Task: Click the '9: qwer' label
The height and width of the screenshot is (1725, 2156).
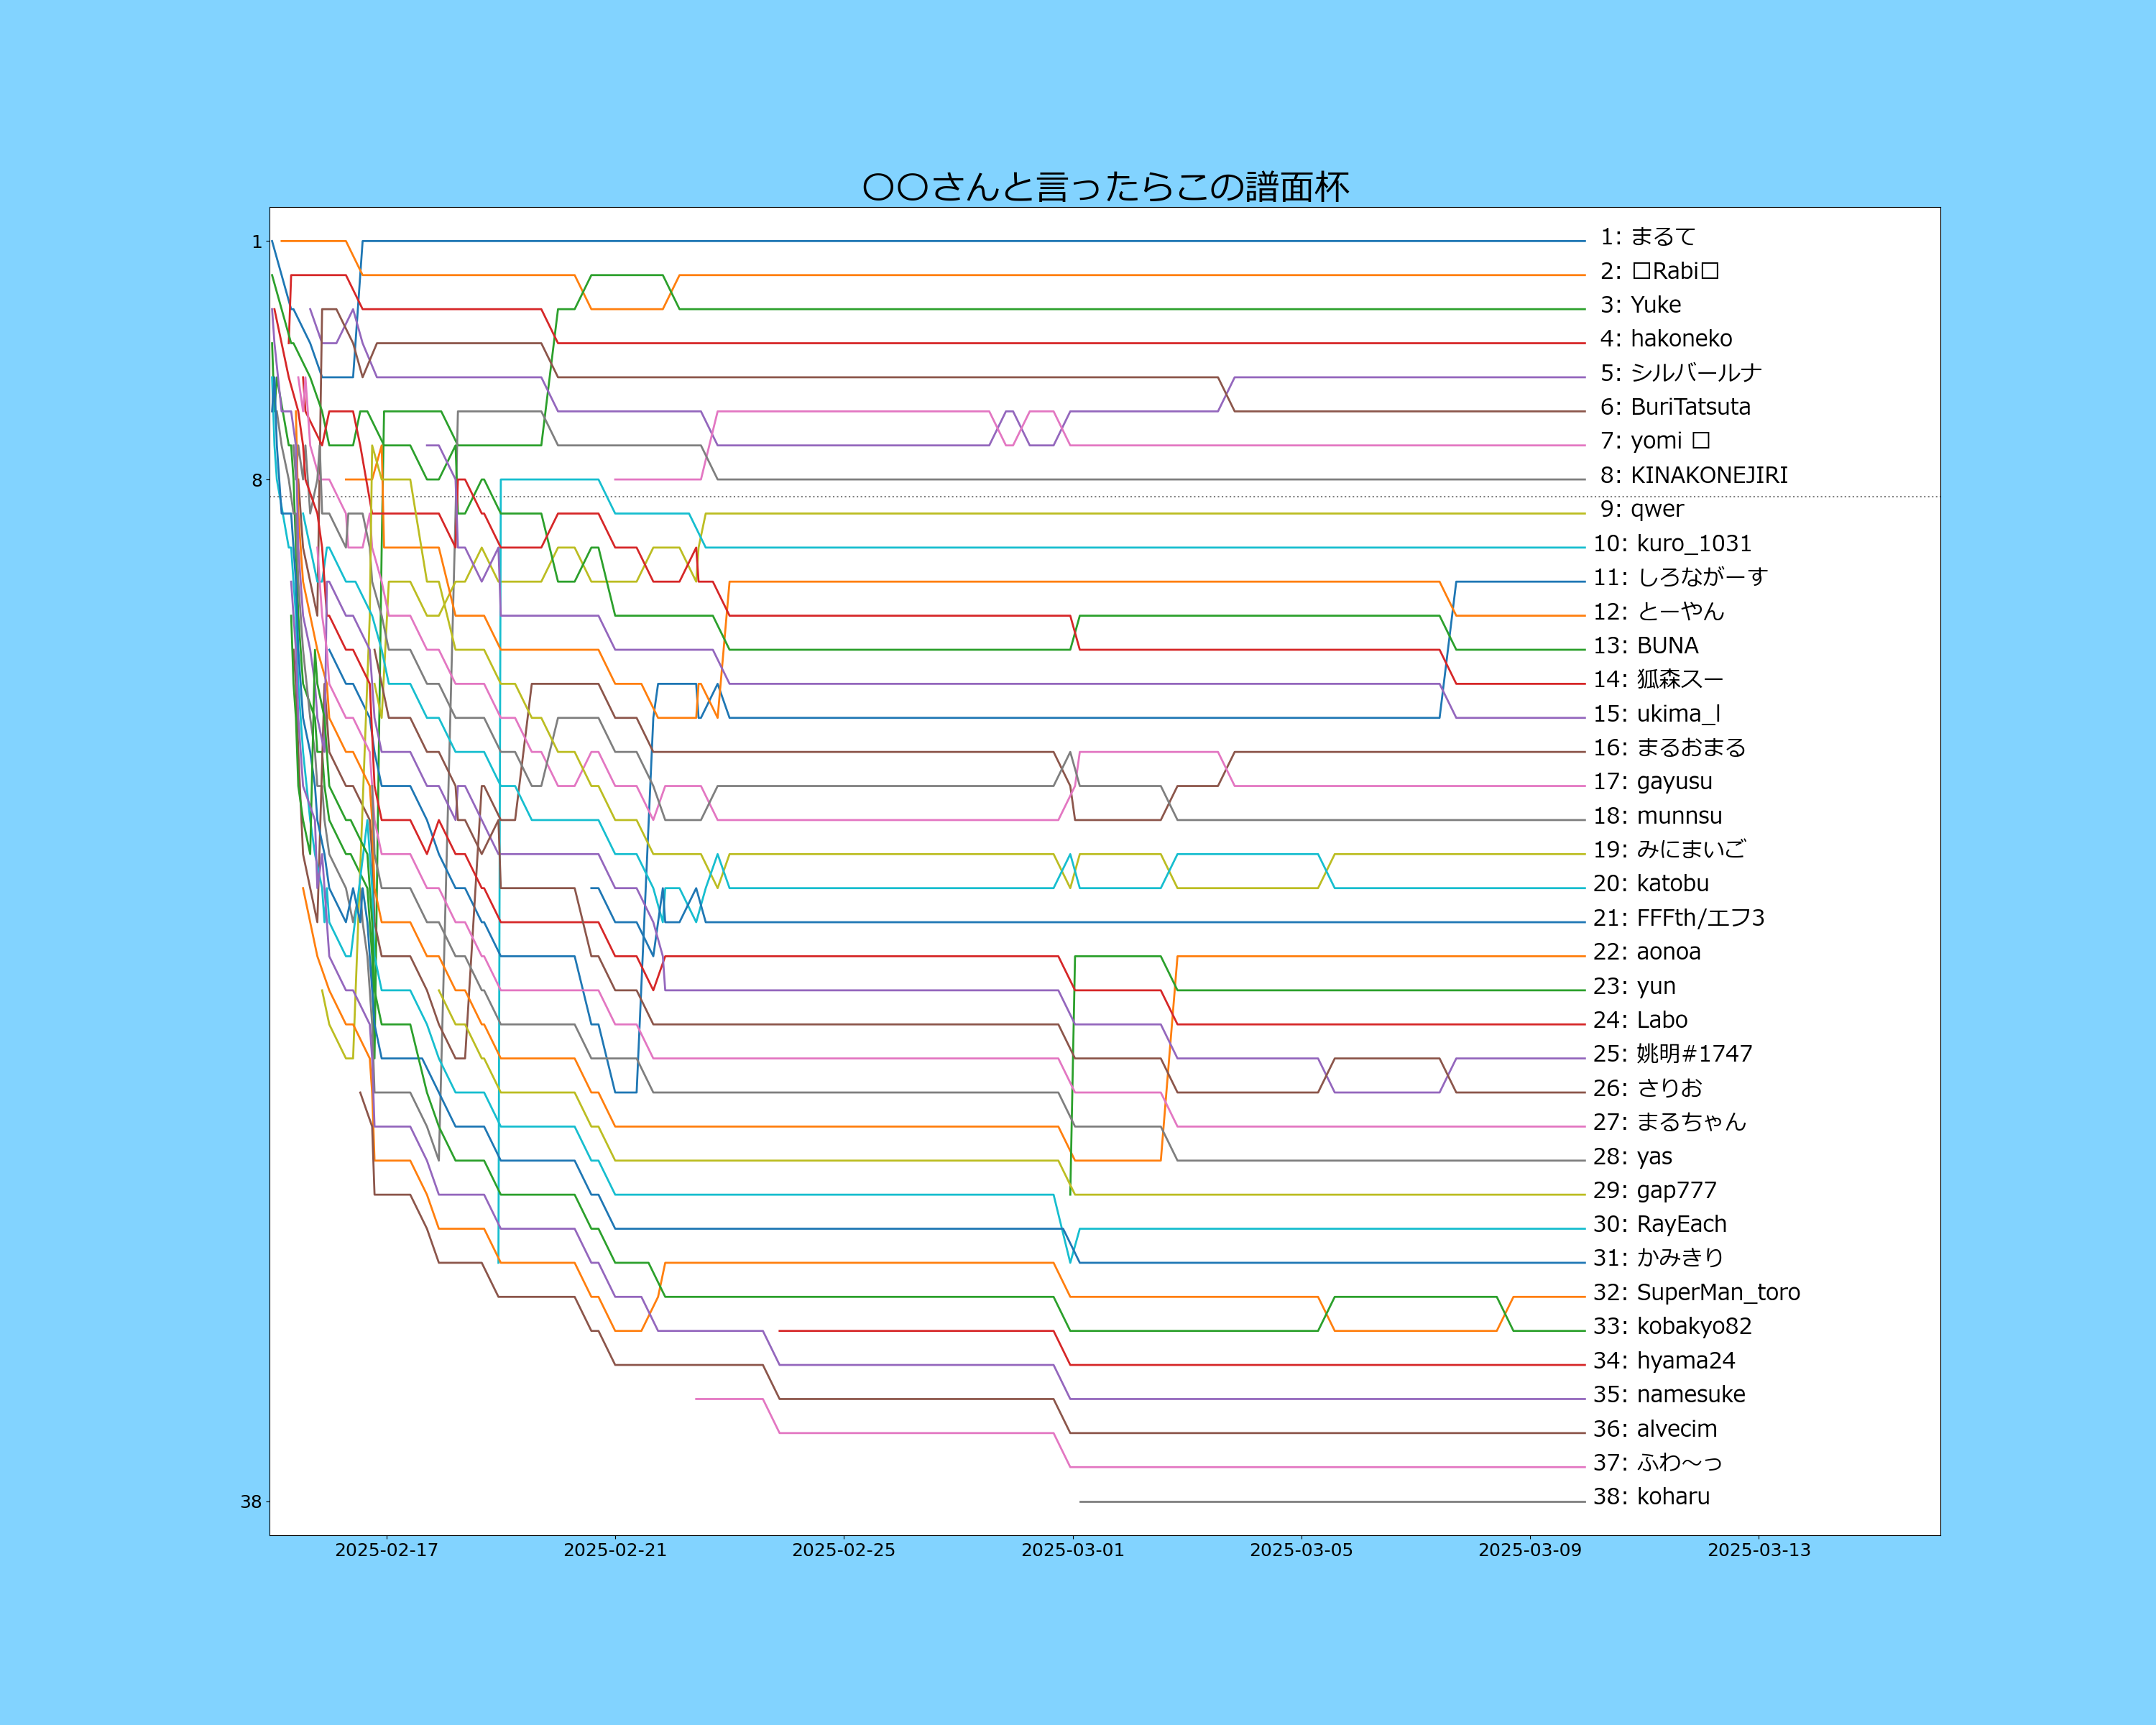Action: tap(1641, 509)
